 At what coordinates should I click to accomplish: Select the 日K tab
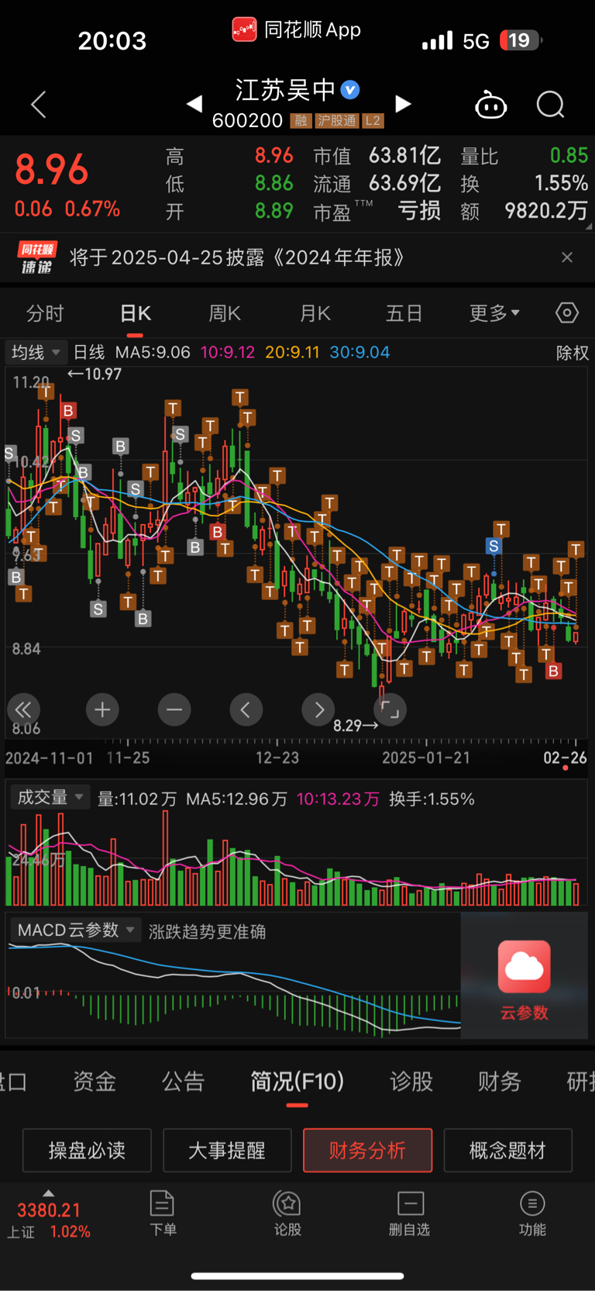pyautogui.click(x=135, y=313)
